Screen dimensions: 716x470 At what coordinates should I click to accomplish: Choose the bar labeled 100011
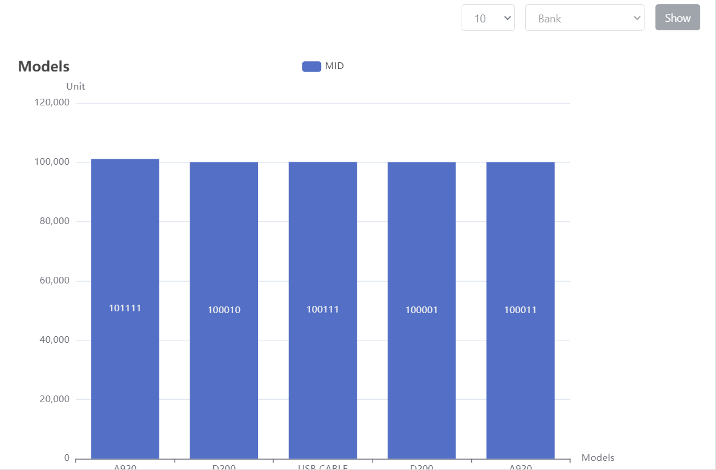click(x=520, y=310)
